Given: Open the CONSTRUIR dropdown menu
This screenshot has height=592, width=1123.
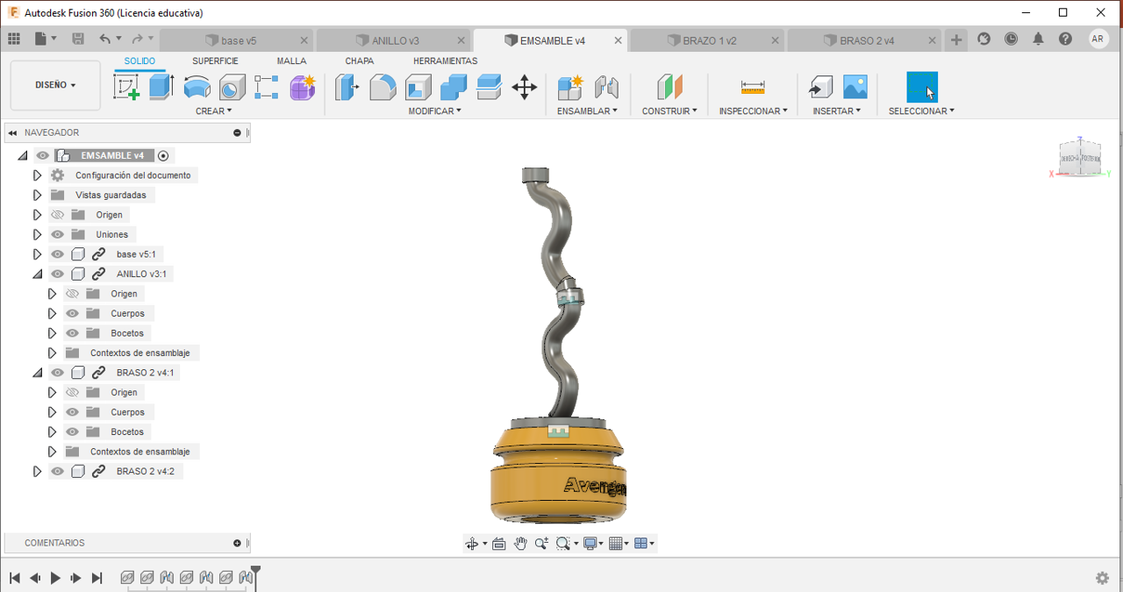Looking at the screenshot, I should tap(669, 111).
